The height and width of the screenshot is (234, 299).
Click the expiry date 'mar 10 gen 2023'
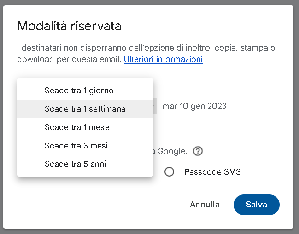(194, 106)
